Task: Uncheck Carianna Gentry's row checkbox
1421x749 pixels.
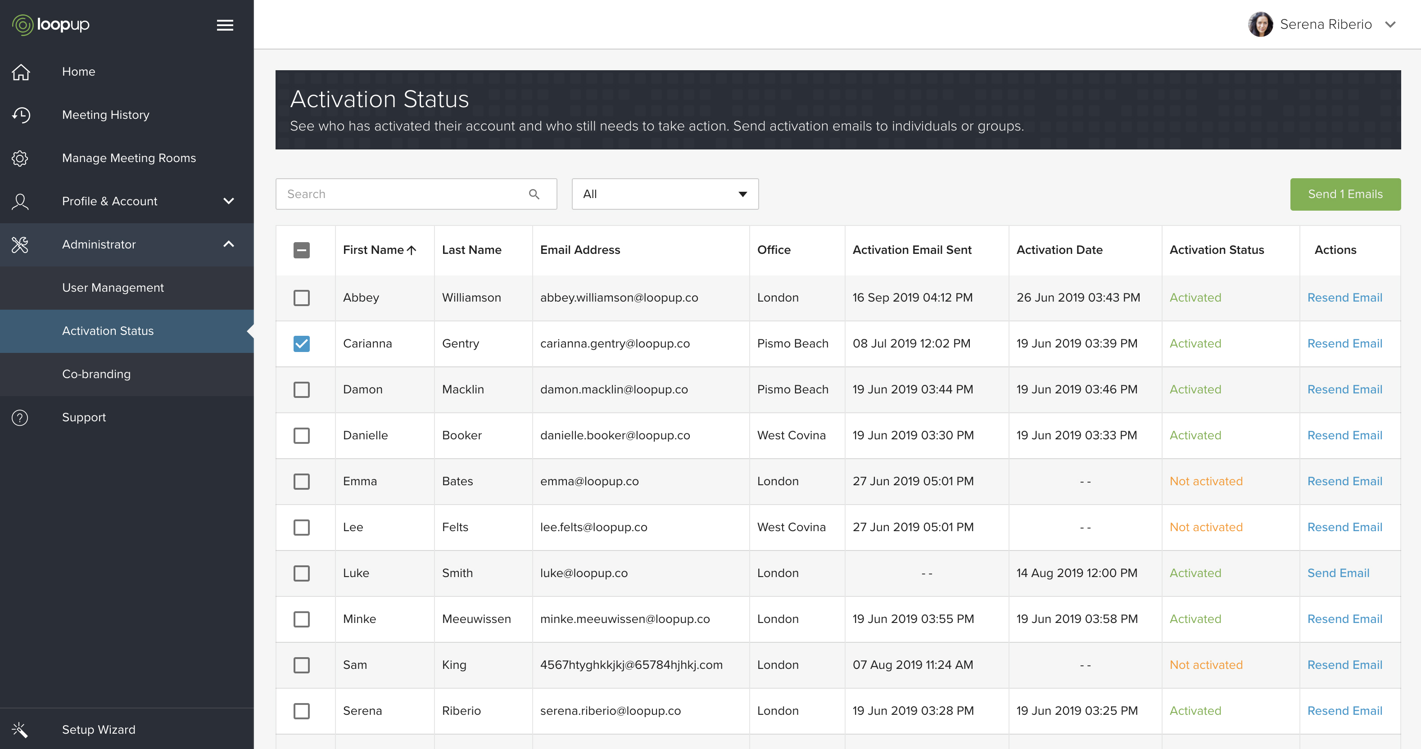Action: 301,343
